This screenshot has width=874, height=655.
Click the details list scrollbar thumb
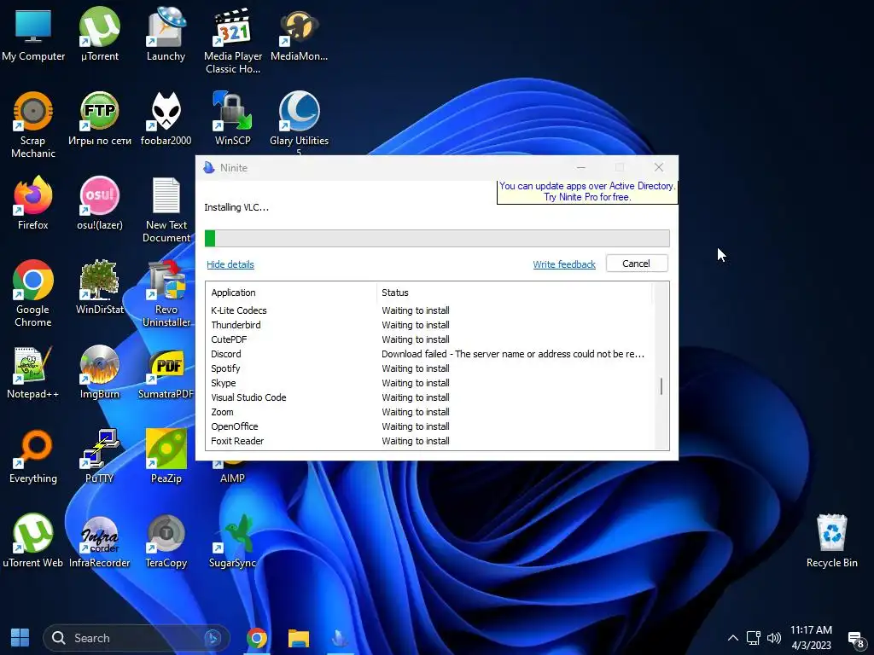[661, 386]
